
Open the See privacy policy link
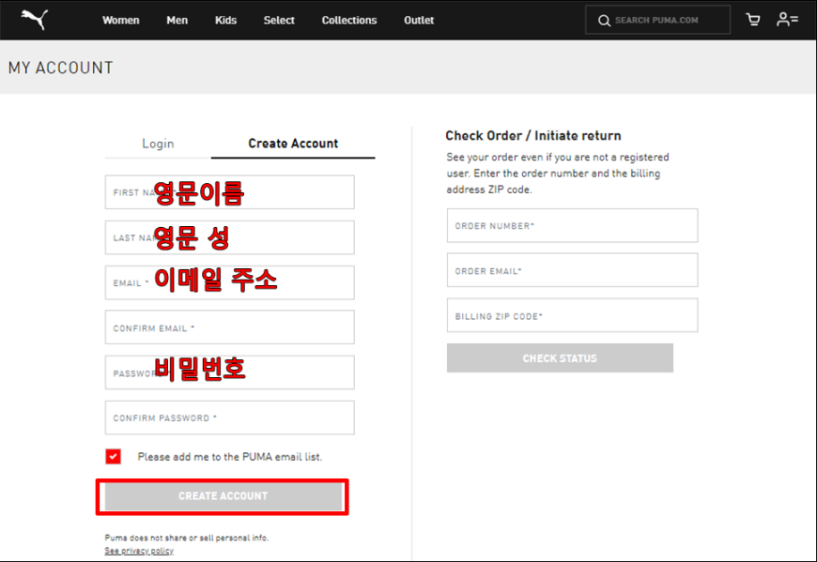[x=139, y=551]
